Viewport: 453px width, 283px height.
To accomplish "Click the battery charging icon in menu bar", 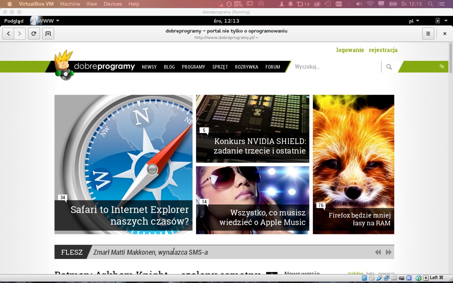I will click(x=393, y=4).
